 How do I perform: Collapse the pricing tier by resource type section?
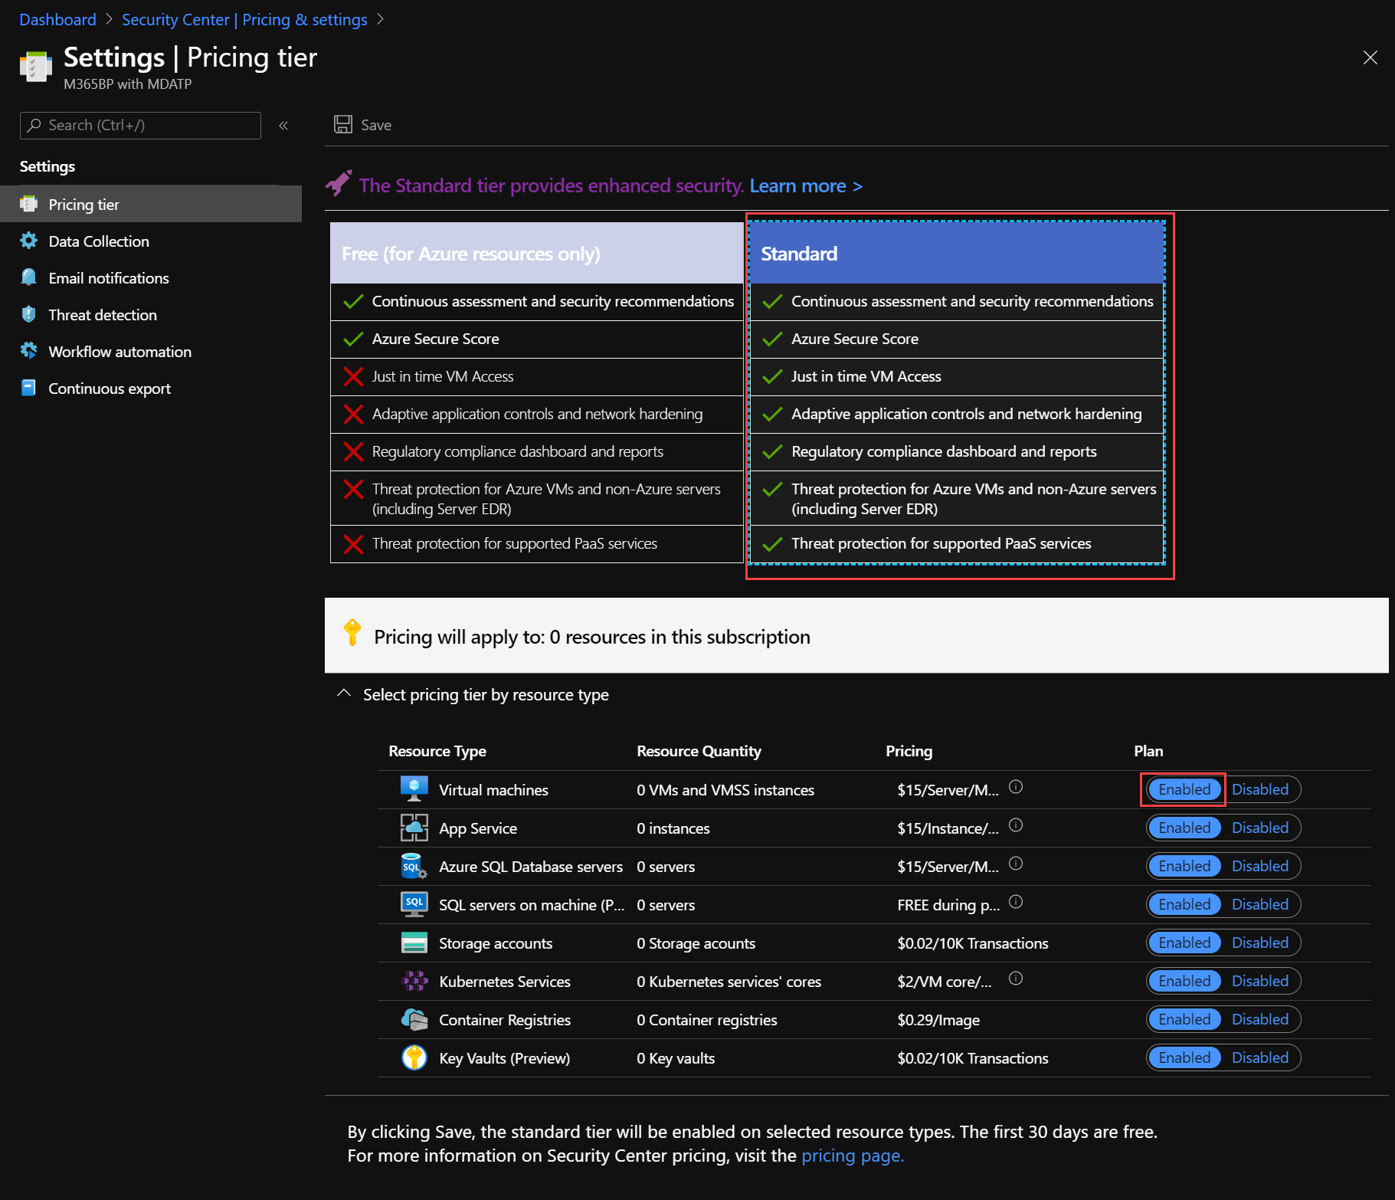pyautogui.click(x=344, y=693)
